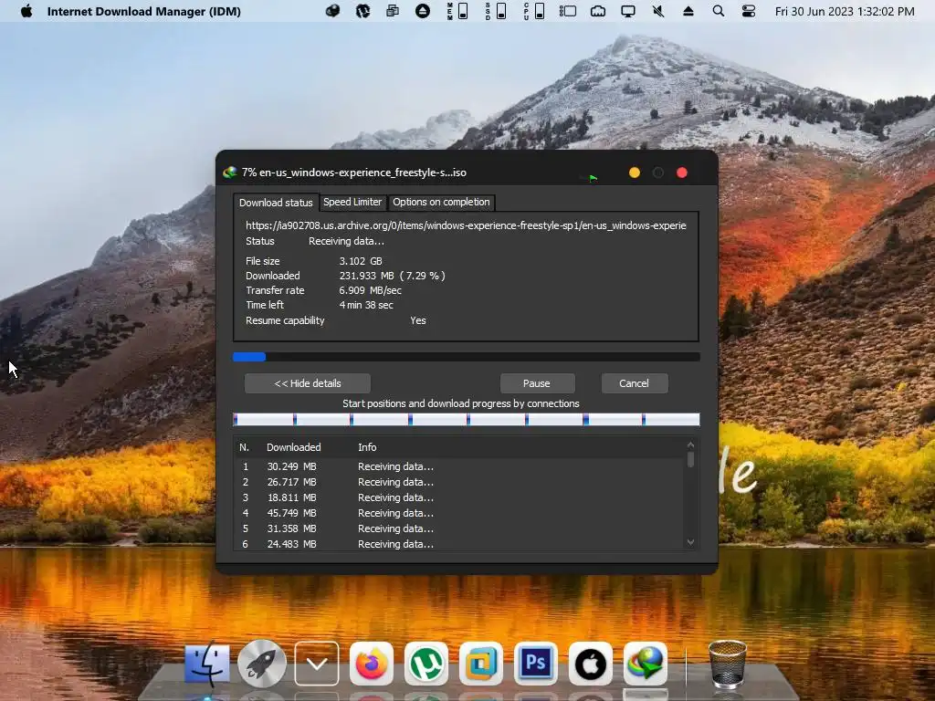Click the connections progress segment bar
Viewport: 935px width, 701px height.
(467, 420)
